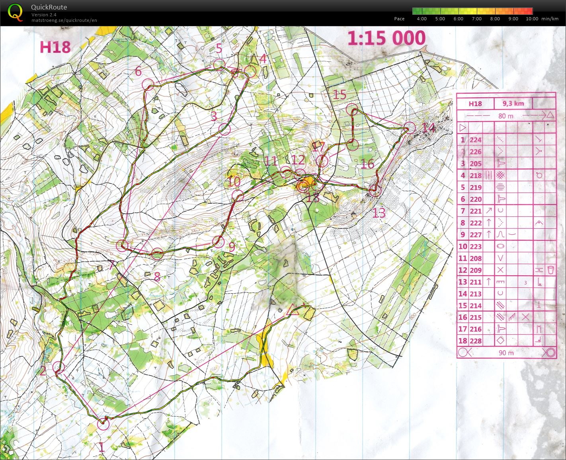This screenshot has height=460, width=566.
Task: Click control circle 9 on the map
Action: pyautogui.click(x=218, y=241)
